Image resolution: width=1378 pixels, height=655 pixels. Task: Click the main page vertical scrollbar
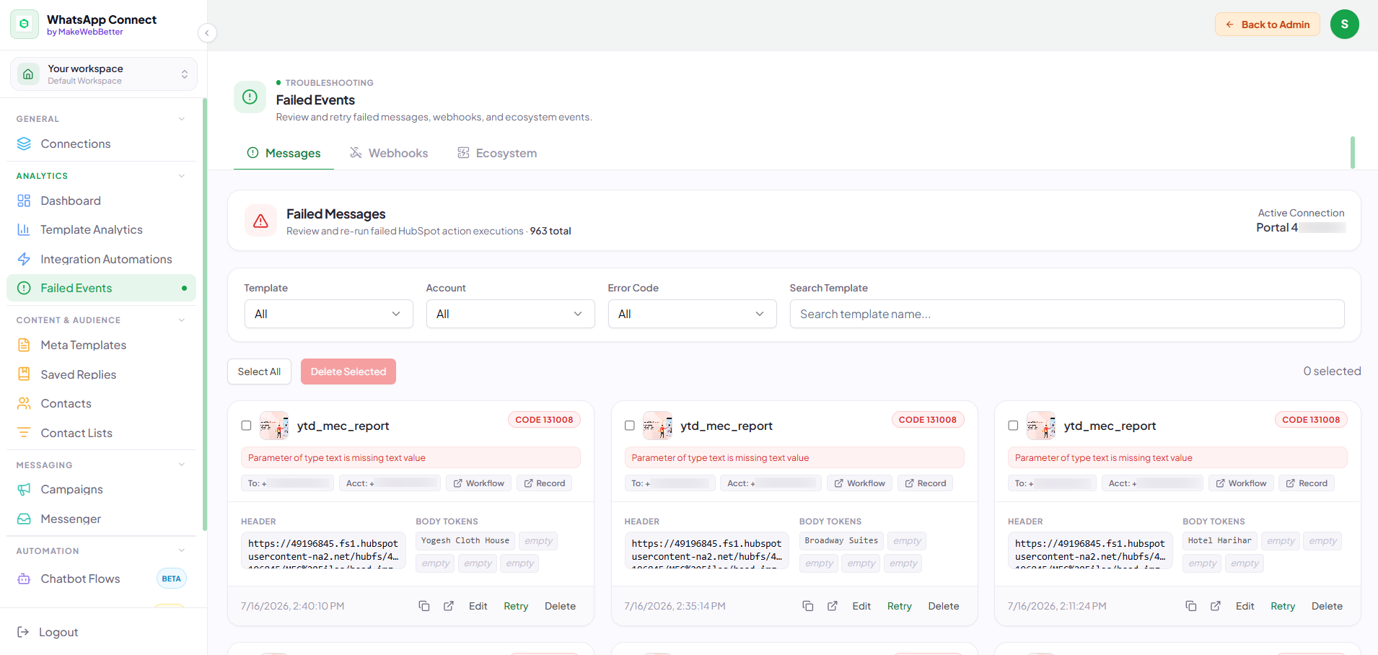[1353, 152]
